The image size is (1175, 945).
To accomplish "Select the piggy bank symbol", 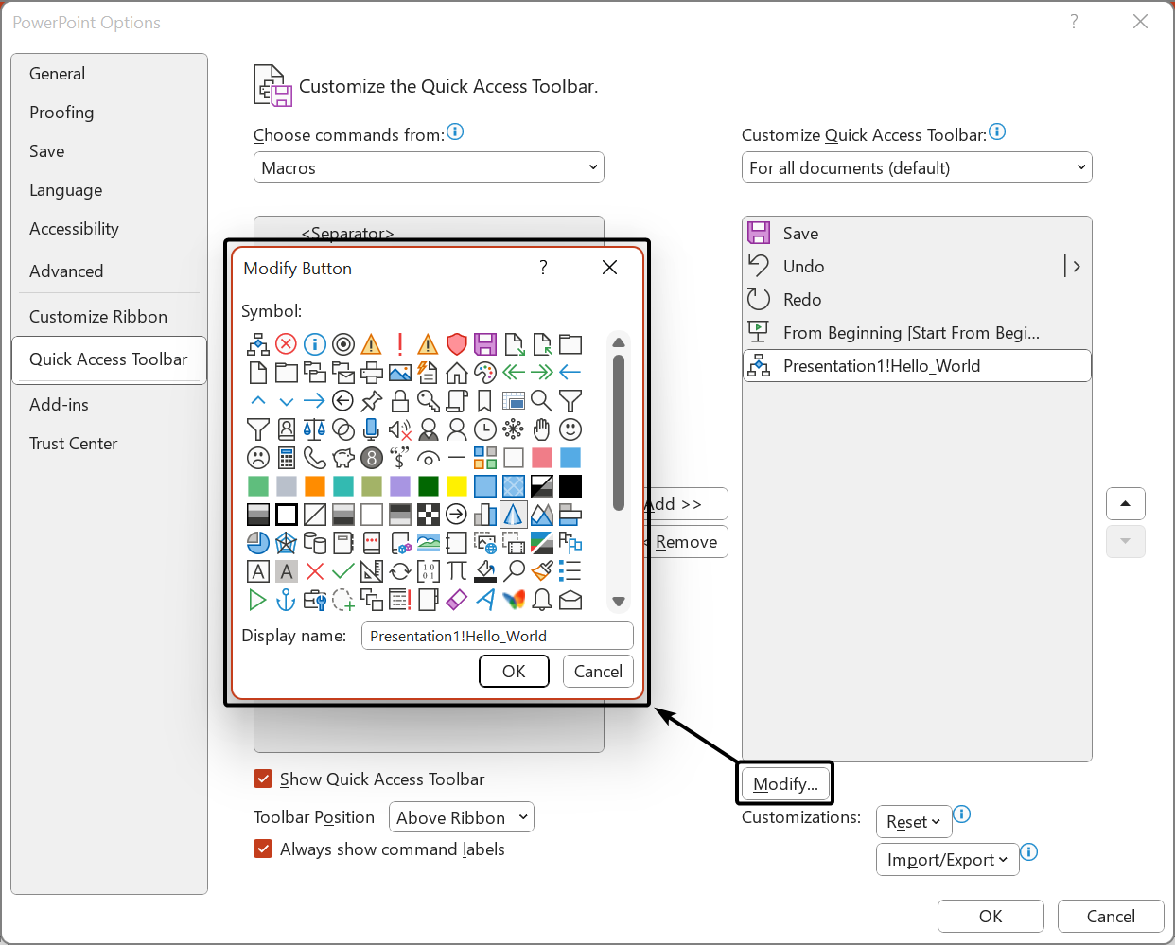I will point(343,458).
